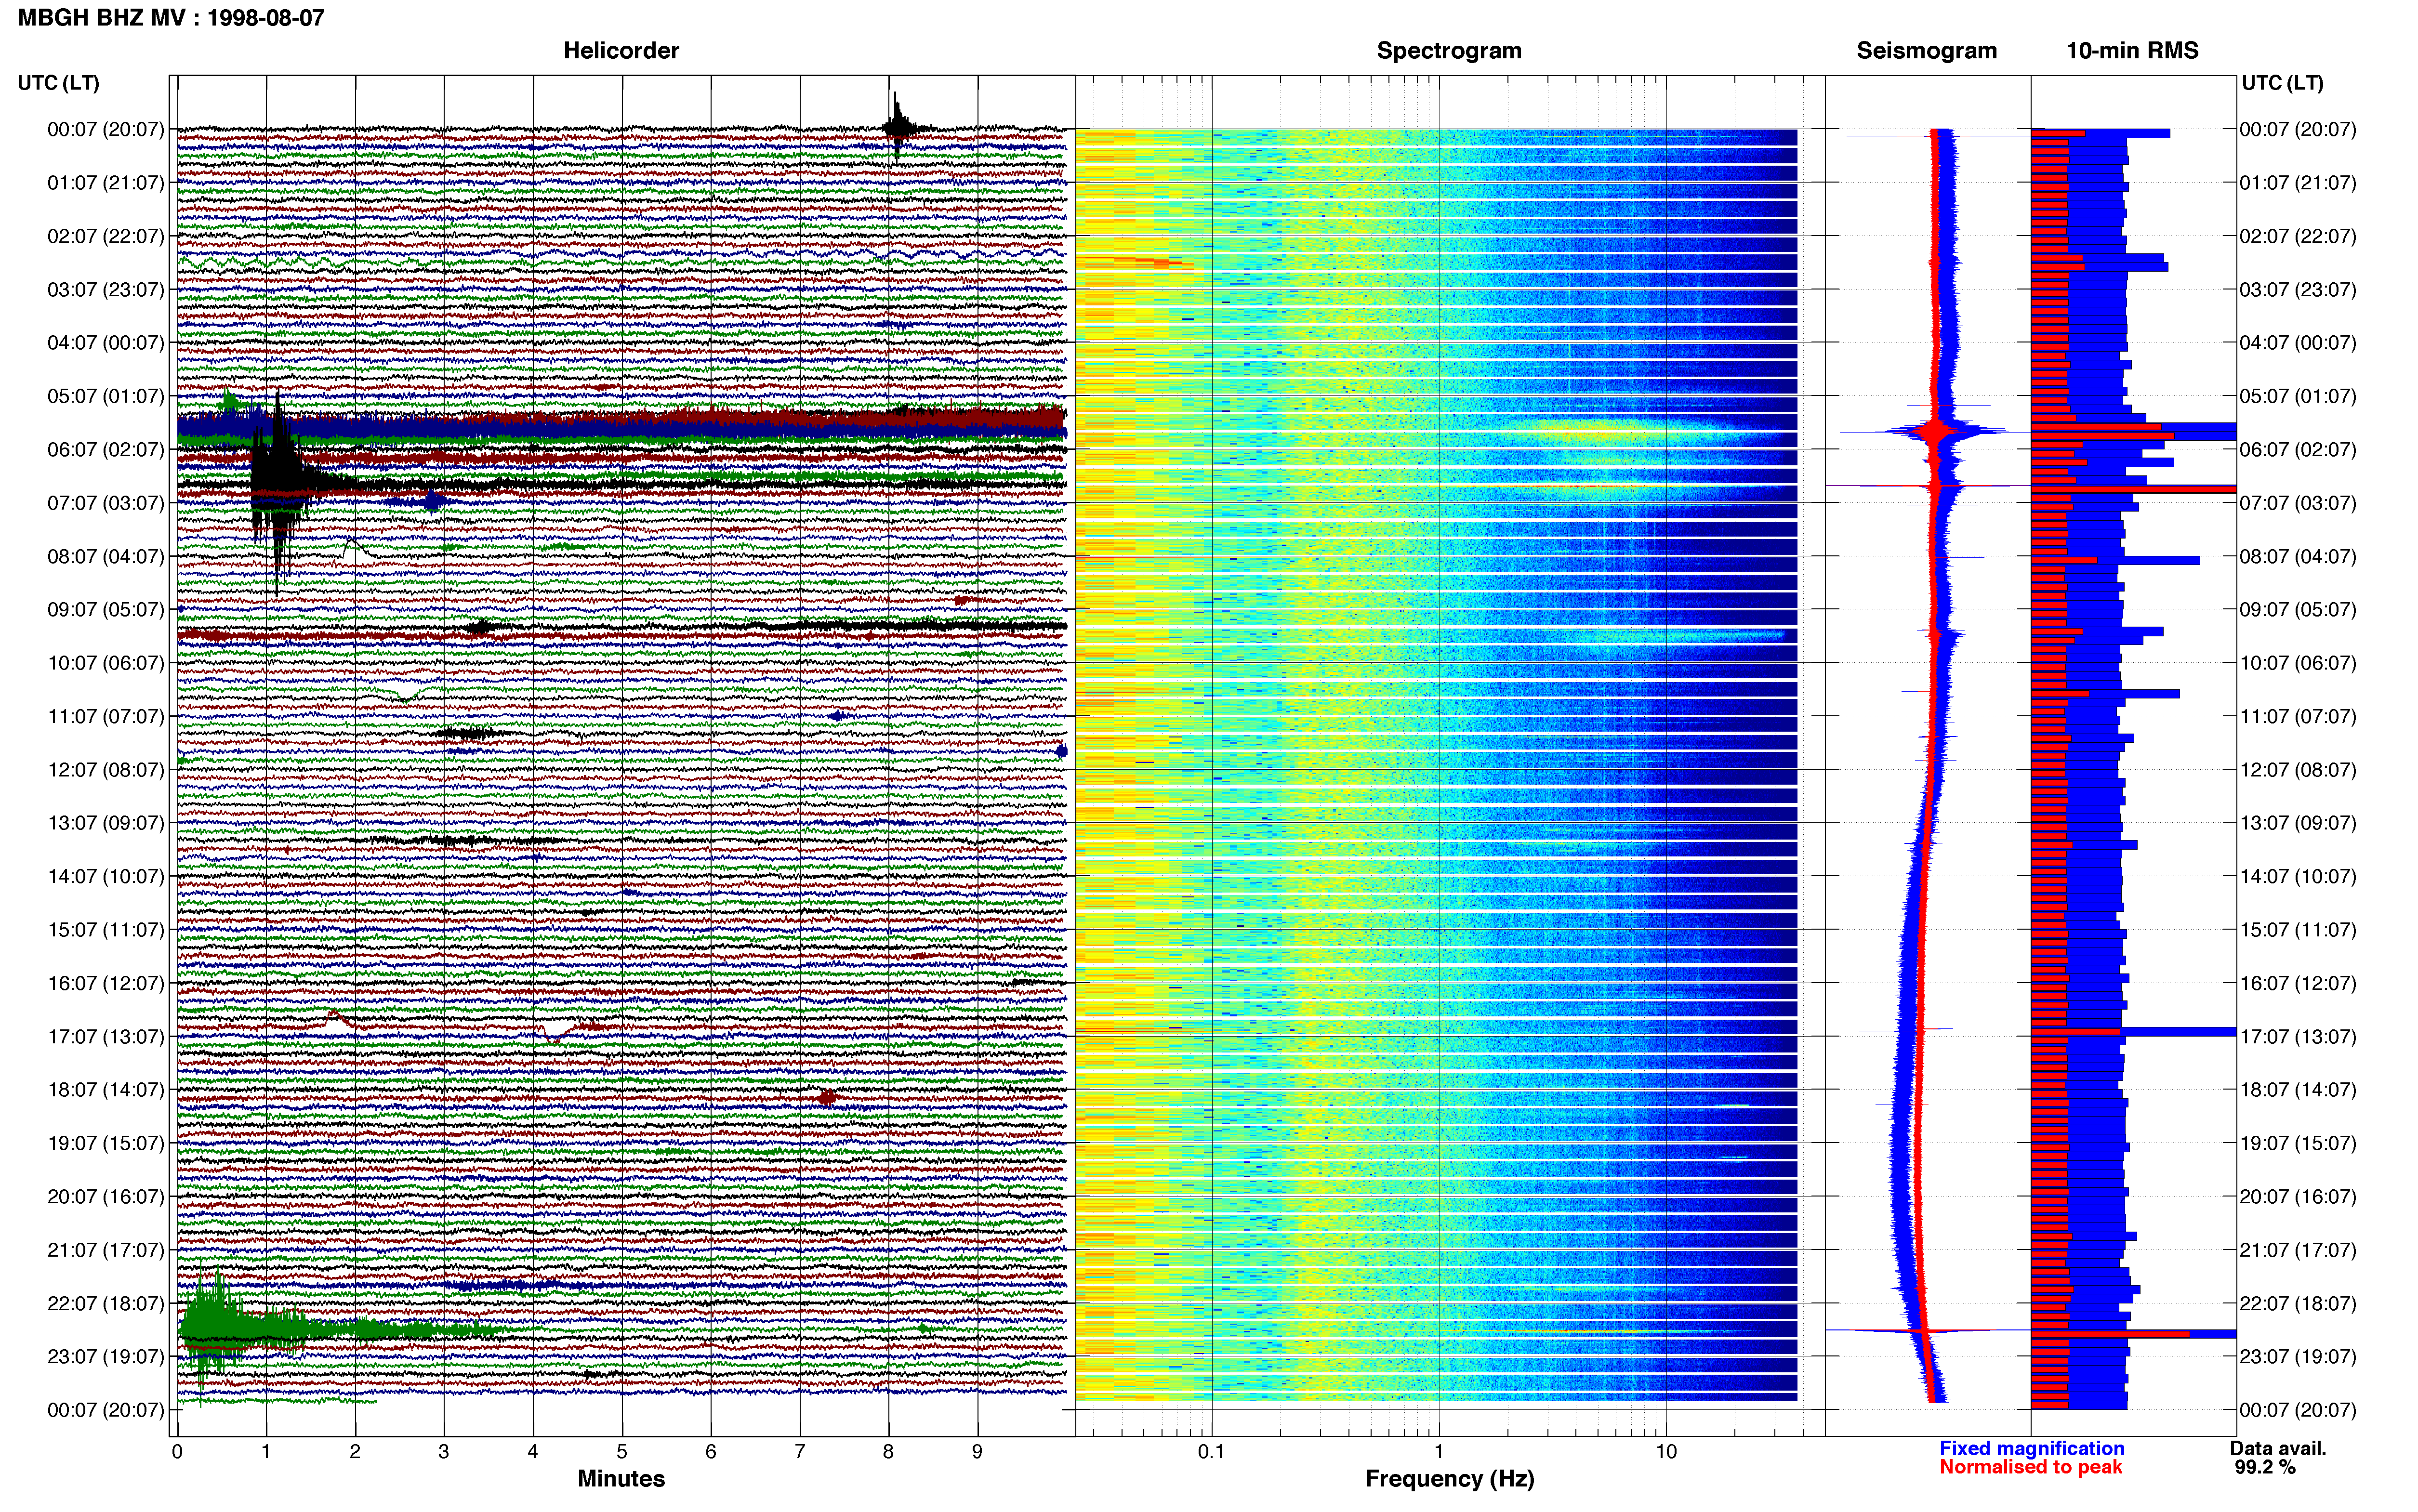Click the right time label '14:07 (10:07)'
The height and width of the screenshot is (1512, 2418).
(2298, 876)
